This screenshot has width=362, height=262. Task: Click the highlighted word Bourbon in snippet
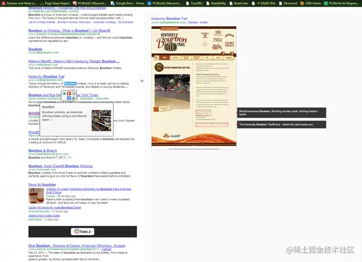tap(70, 84)
